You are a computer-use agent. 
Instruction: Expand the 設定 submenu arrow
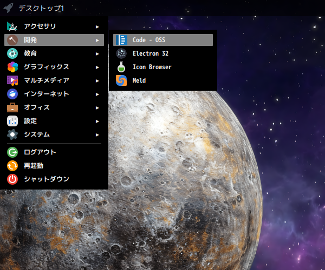tap(97, 122)
